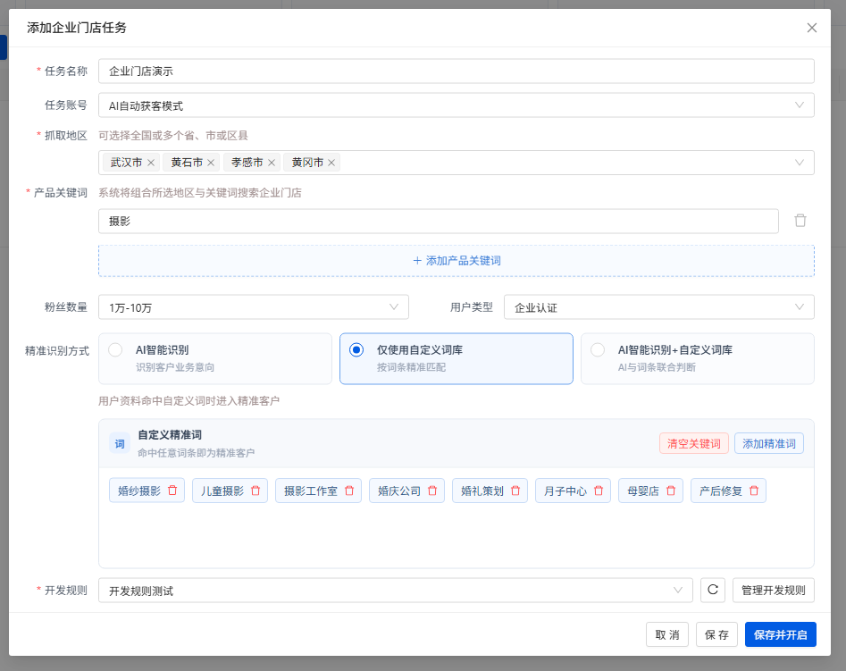Delete the 婚纱摄影 keyword chip

(x=172, y=491)
